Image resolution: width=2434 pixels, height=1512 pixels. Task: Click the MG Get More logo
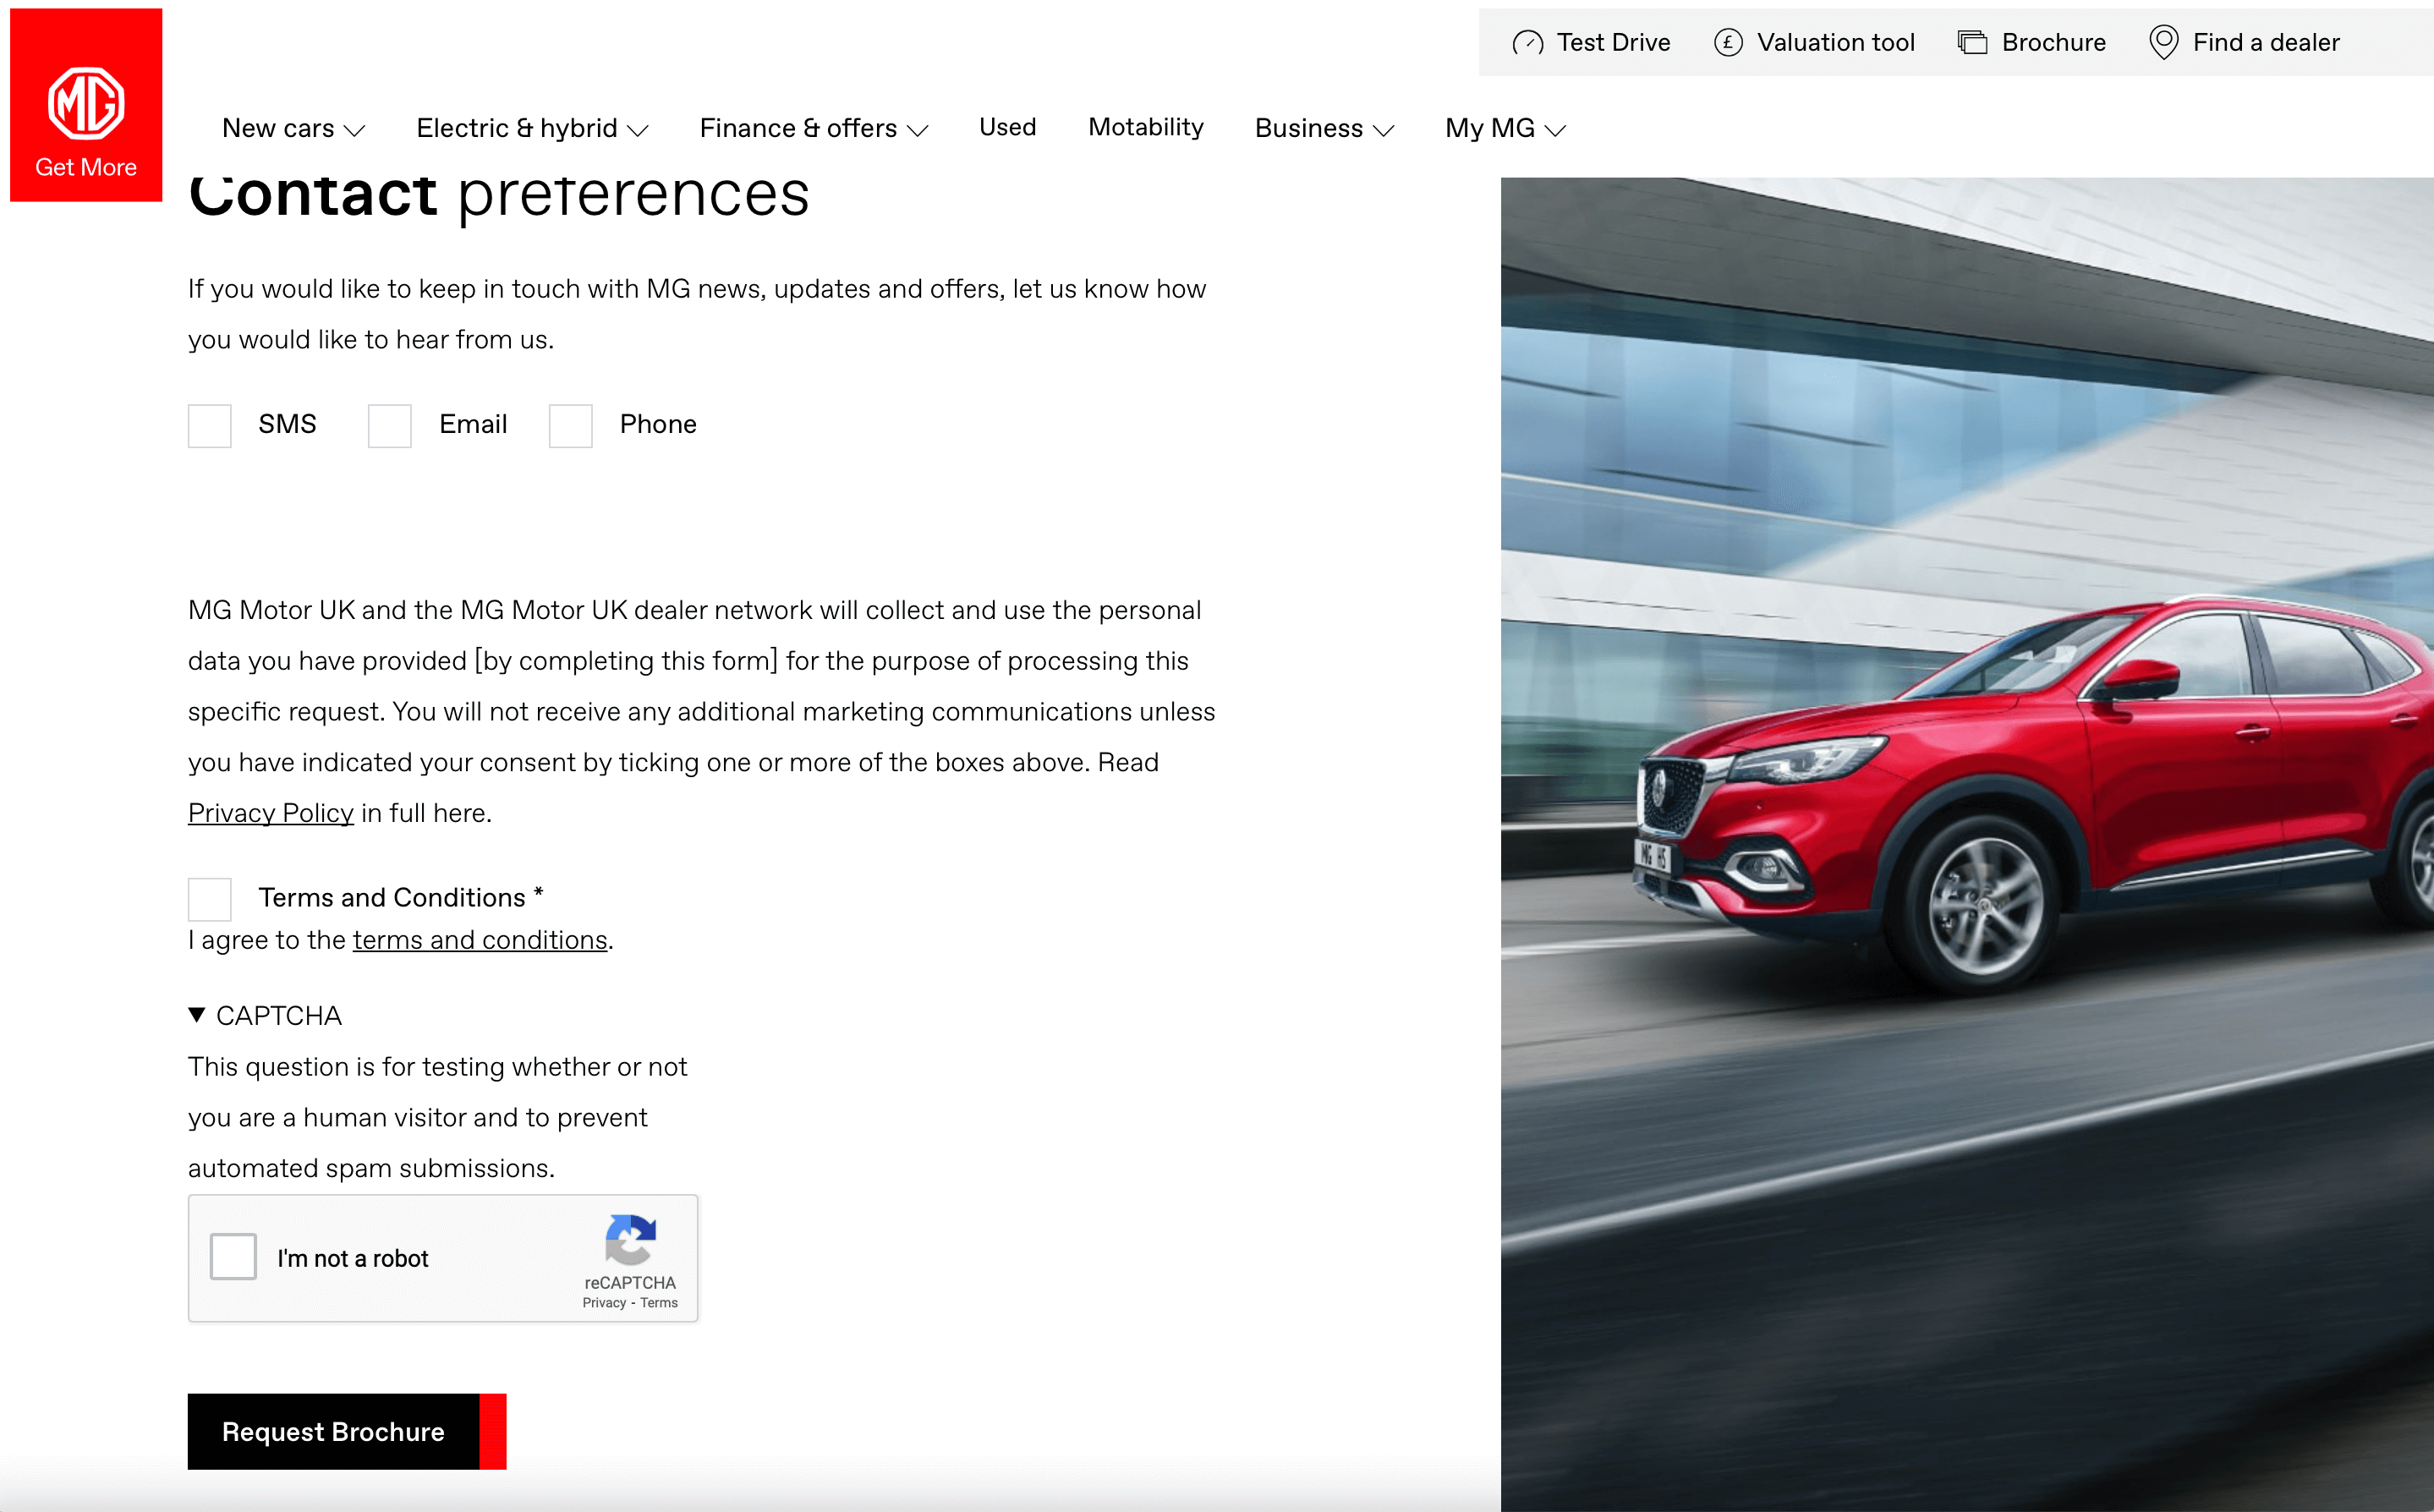(x=86, y=105)
